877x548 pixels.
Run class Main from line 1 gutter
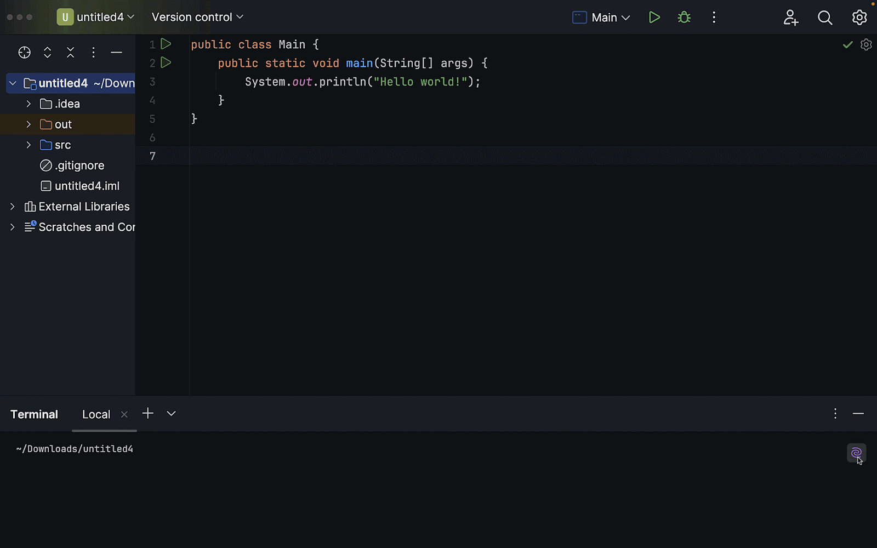[166, 44]
